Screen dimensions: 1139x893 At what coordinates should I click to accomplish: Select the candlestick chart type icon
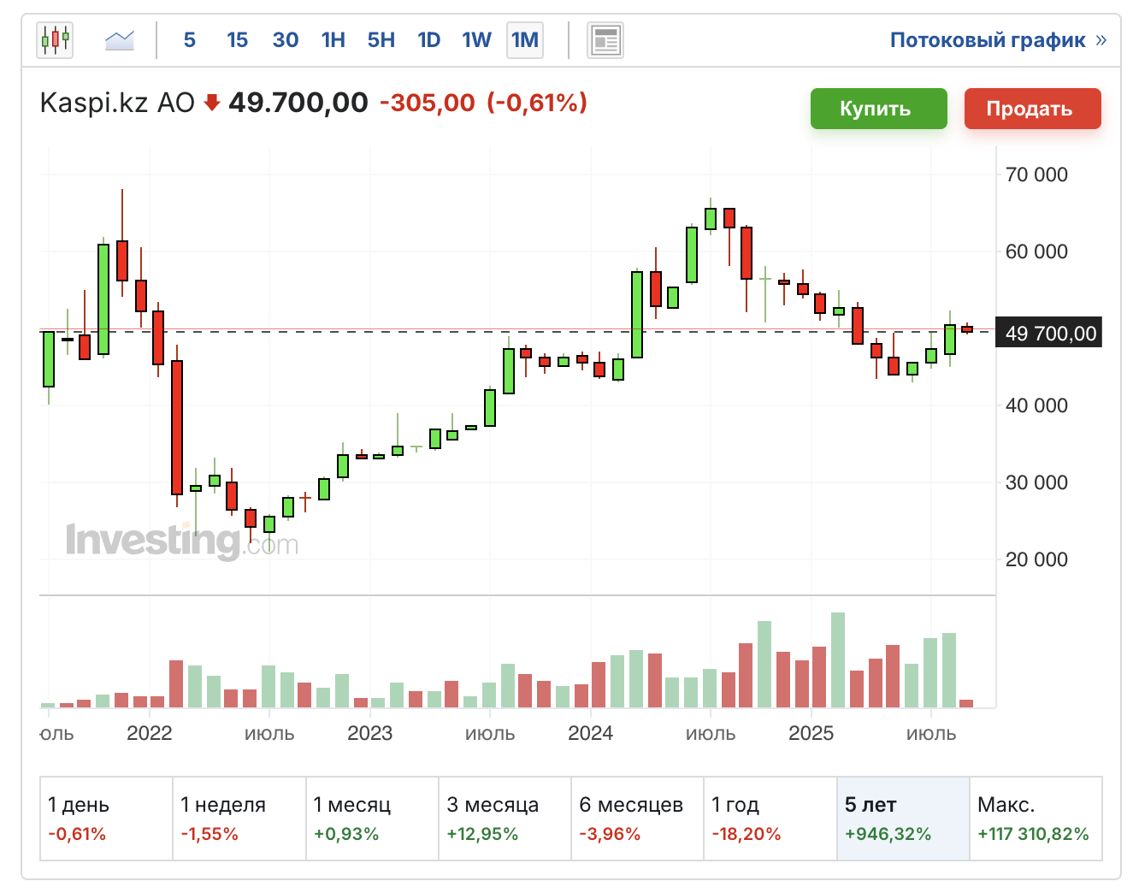(55, 40)
